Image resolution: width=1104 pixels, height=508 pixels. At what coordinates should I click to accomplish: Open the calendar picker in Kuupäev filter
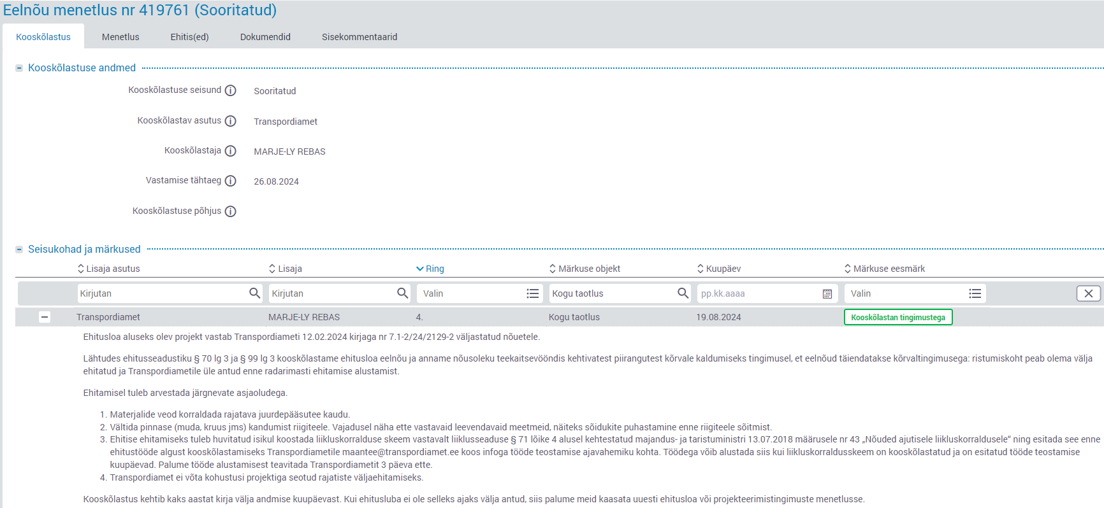tap(827, 293)
